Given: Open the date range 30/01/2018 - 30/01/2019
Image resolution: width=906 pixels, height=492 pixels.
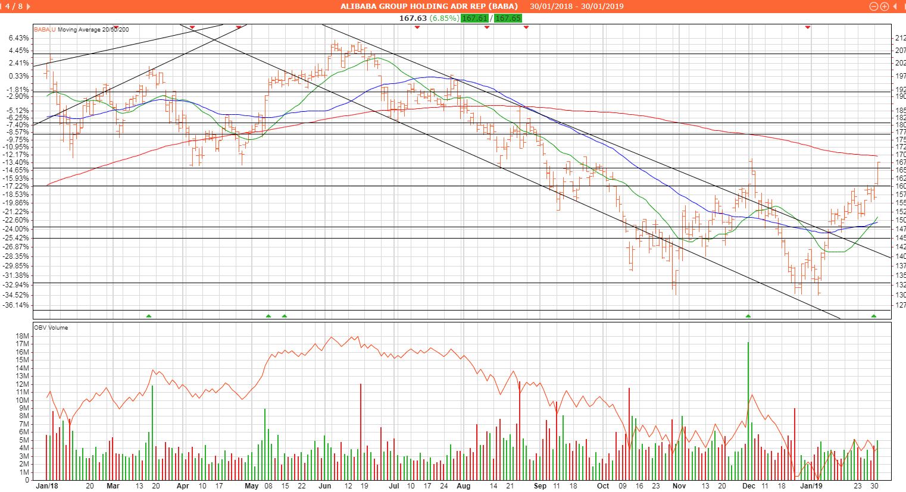Looking at the screenshot, I should tap(576, 7).
